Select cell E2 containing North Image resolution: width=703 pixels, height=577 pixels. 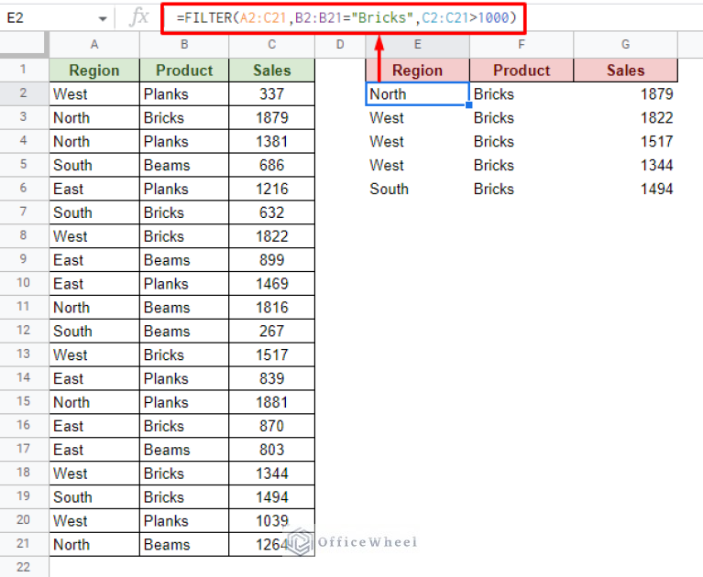tap(417, 94)
